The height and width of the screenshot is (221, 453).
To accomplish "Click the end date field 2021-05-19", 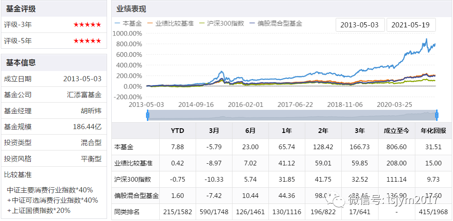I will (411, 25).
